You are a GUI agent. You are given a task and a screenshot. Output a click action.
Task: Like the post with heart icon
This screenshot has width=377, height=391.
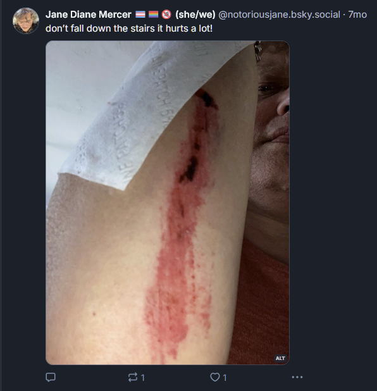215,377
